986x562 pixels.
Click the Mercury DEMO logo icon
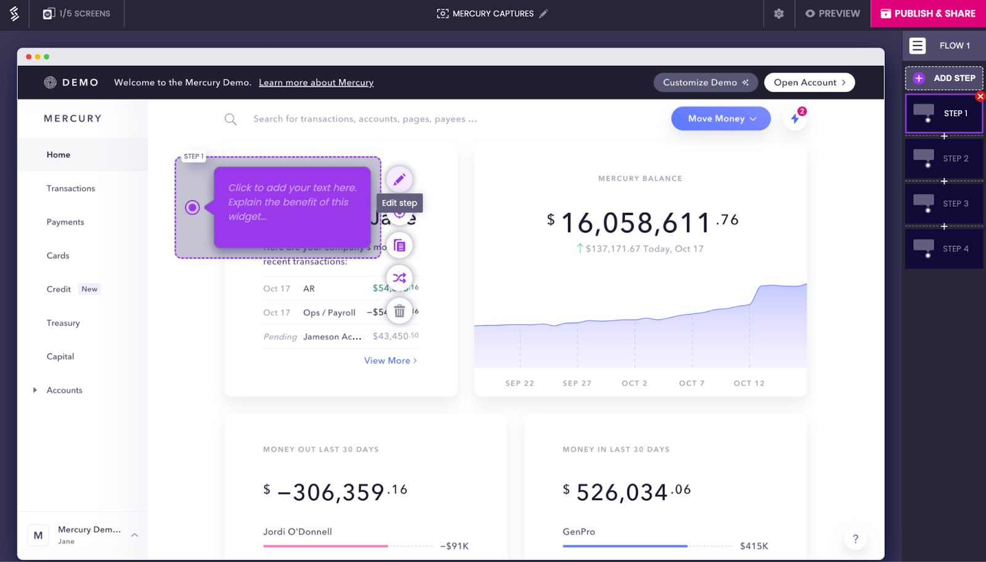click(x=51, y=82)
